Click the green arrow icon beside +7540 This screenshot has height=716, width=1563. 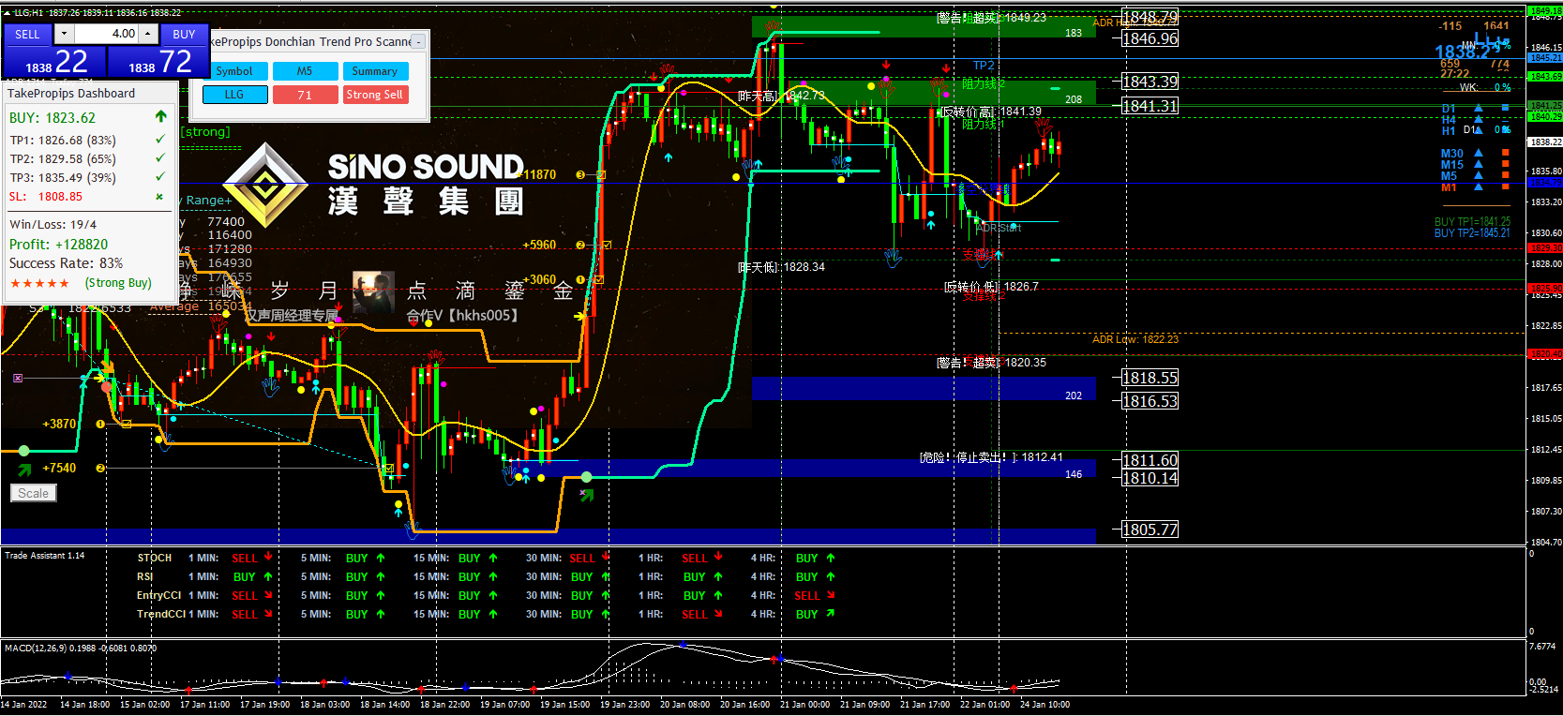pos(24,469)
